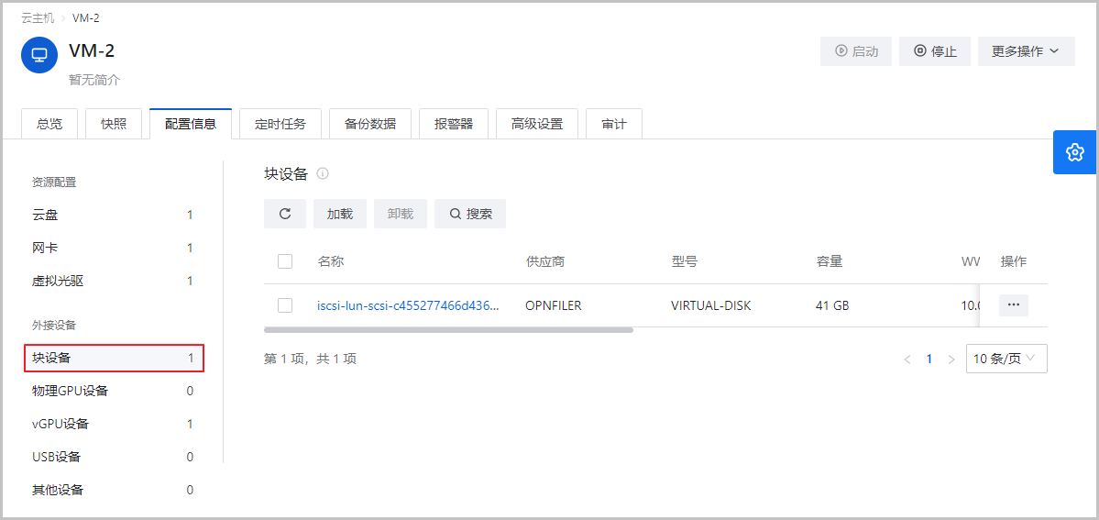This screenshot has height=520, width=1099.
Task: Click the 加载 button
Action: coord(339,214)
